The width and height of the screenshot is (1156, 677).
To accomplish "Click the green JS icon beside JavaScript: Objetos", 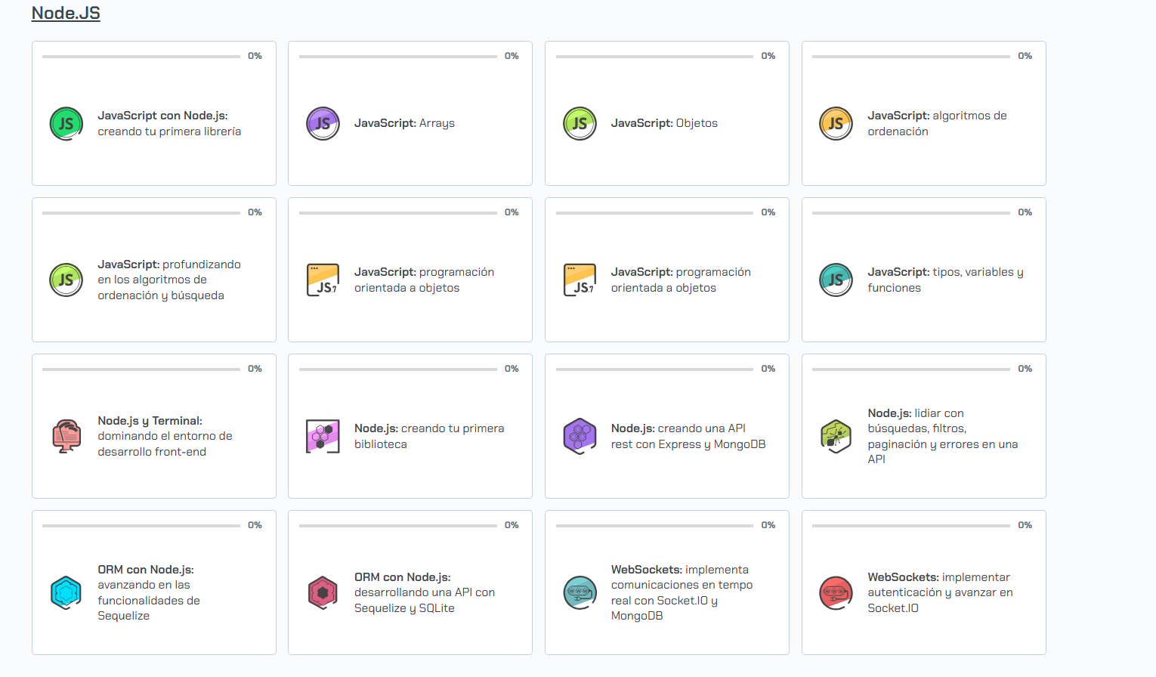I will [x=580, y=124].
